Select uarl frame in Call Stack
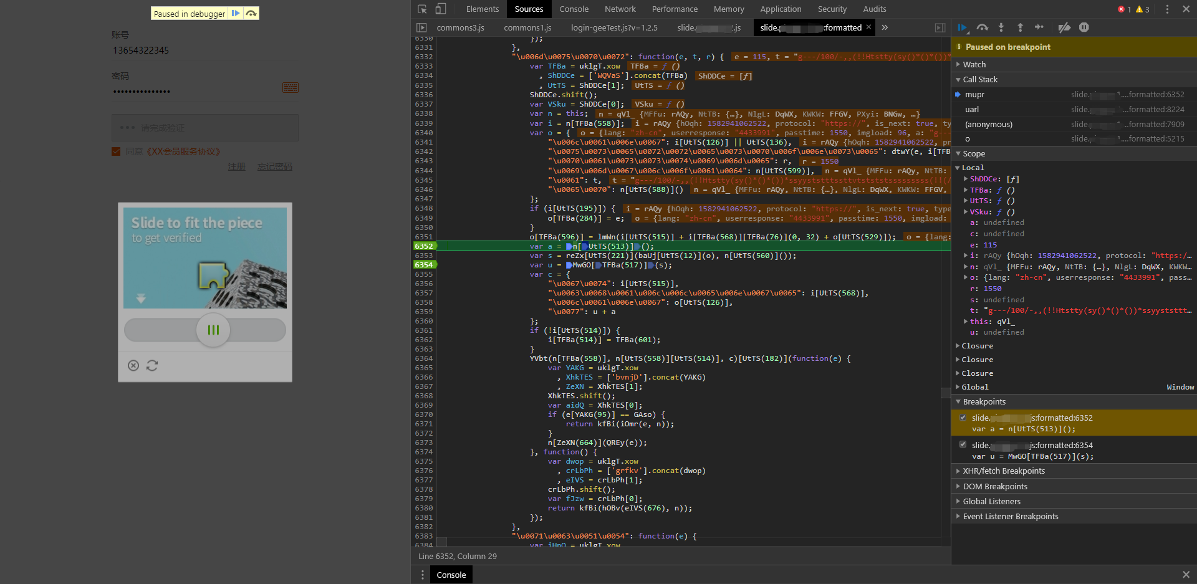 972,110
